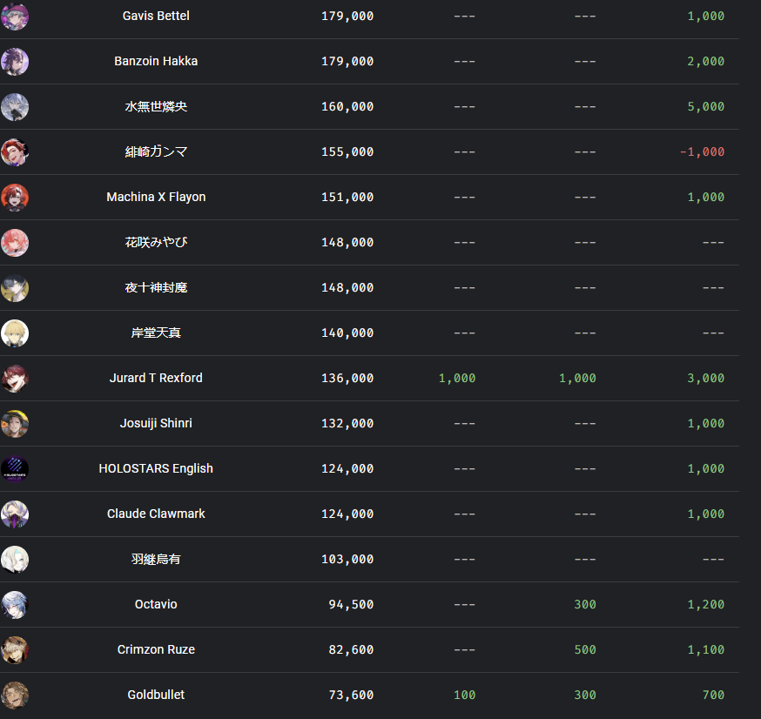
Task: Select the HOLOSTARS English logo icon
Action: coord(15,469)
